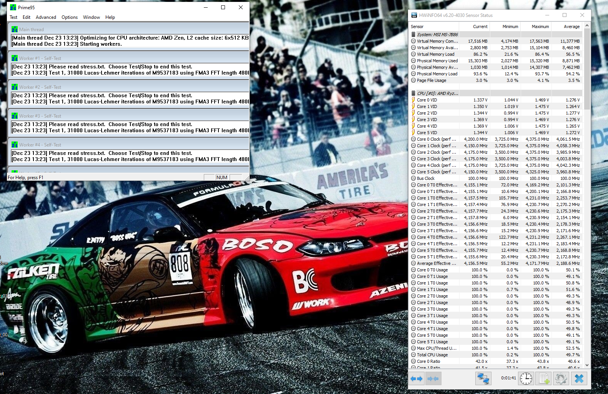Click the clock reset timer icon

coord(526,379)
